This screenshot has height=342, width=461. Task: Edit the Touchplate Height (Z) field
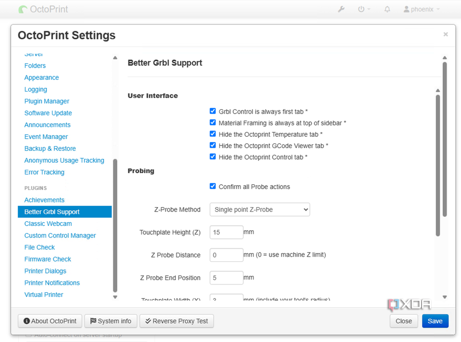pyautogui.click(x=226, y=232)
